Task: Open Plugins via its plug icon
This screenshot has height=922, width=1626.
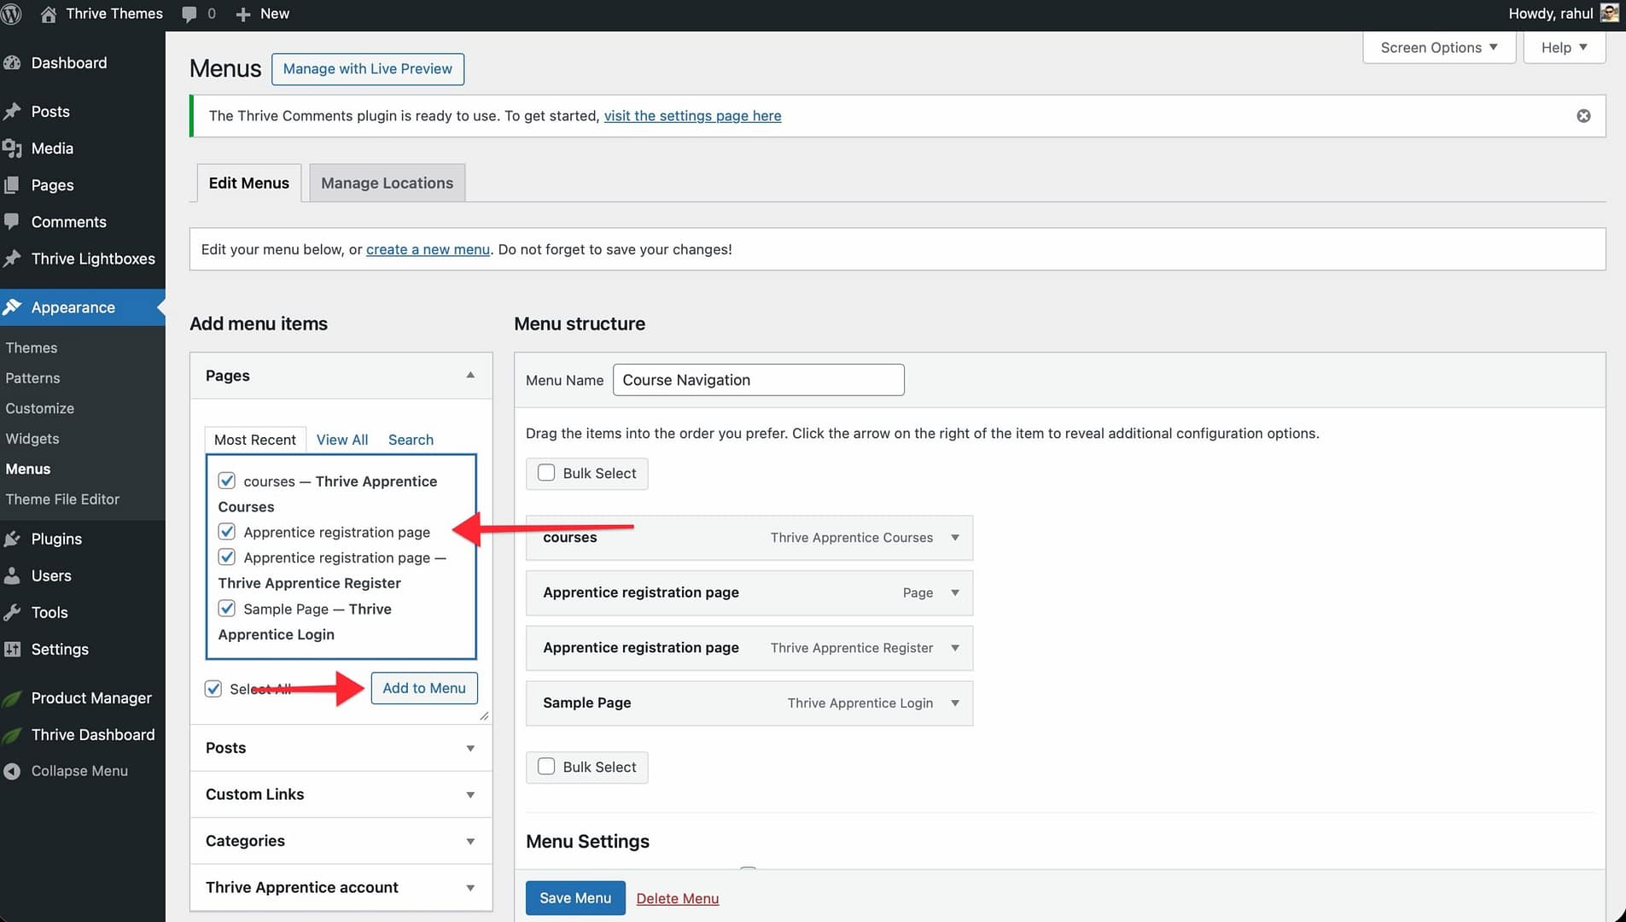Action: (12, 539)
